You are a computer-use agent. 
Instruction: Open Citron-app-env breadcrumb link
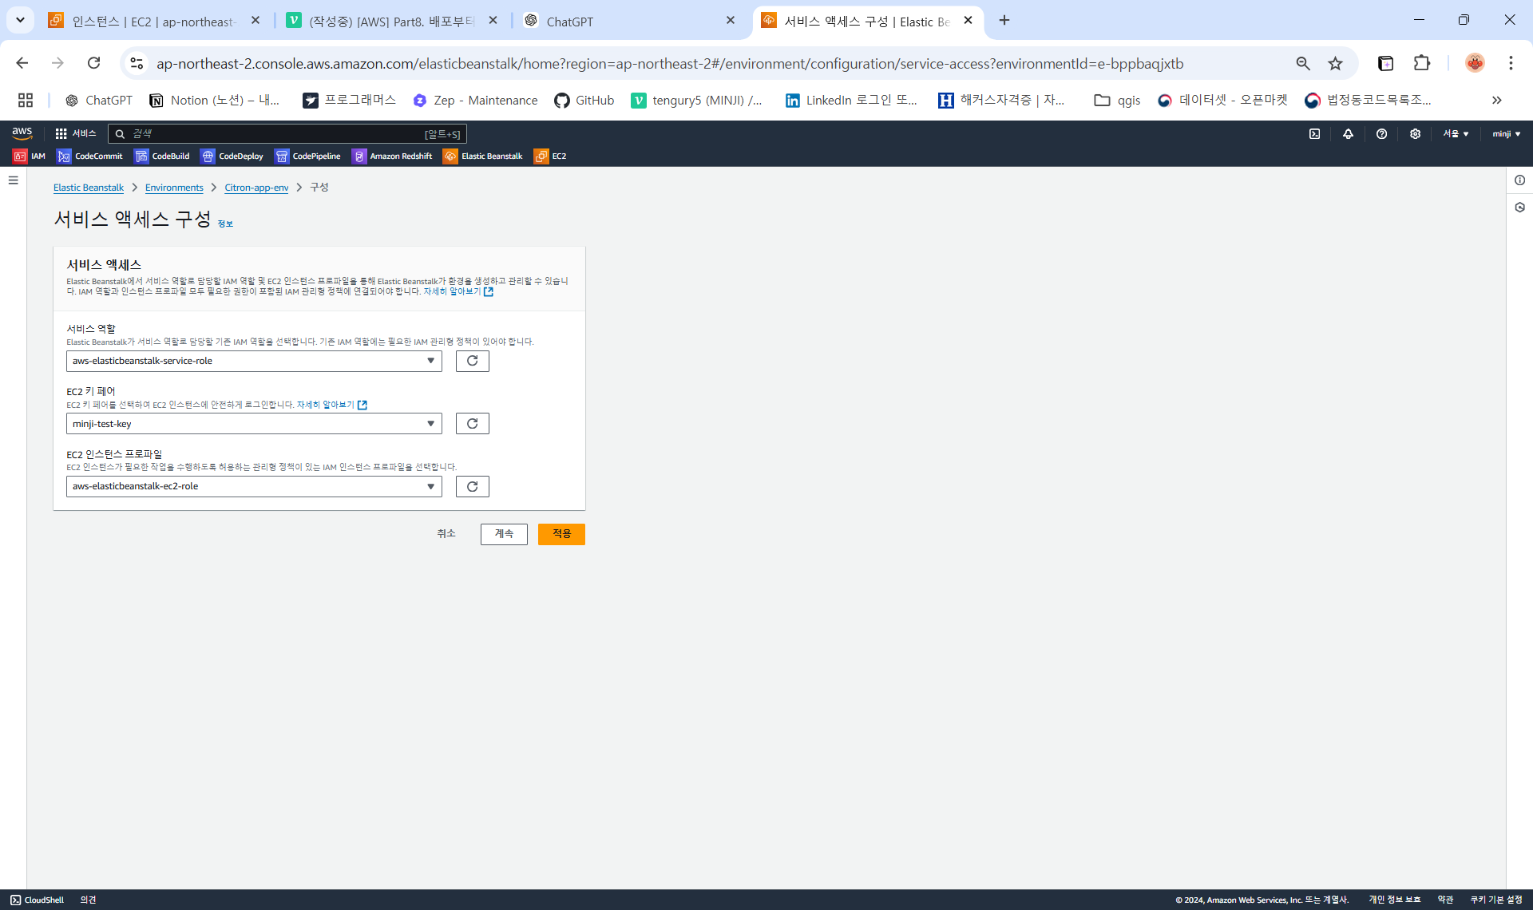(256, 188)
